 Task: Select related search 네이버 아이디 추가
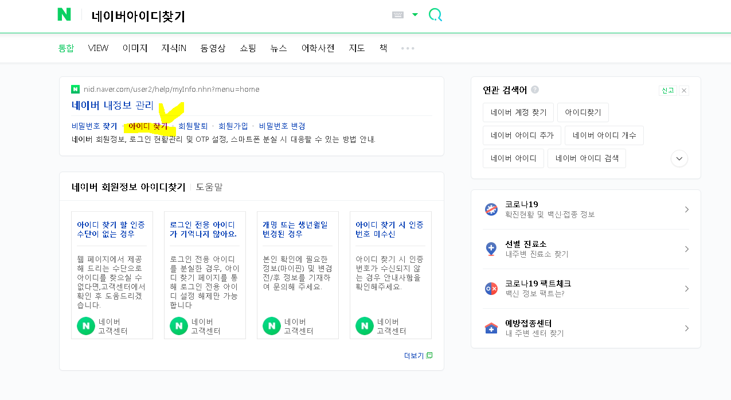tap(522, 135)
